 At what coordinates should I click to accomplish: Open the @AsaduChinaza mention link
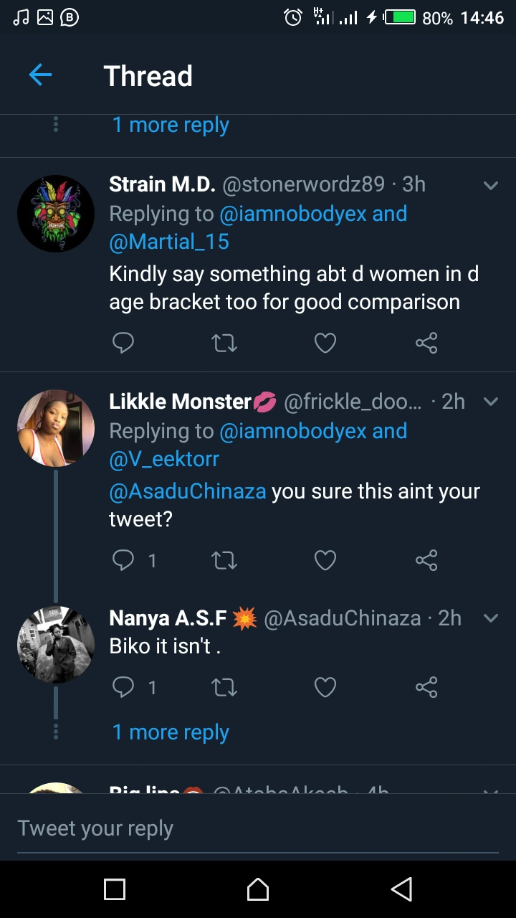(x=187, y=492)
